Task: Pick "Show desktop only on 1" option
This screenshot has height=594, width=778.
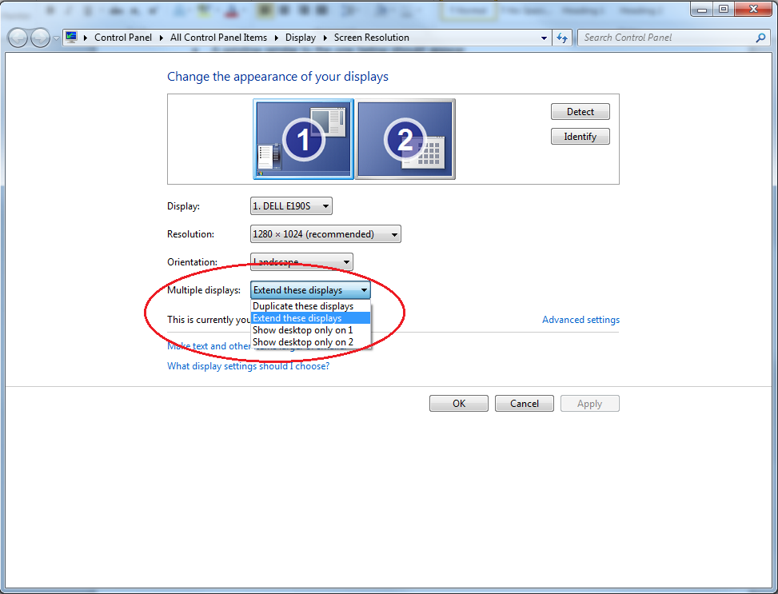Action: (302, 330)
